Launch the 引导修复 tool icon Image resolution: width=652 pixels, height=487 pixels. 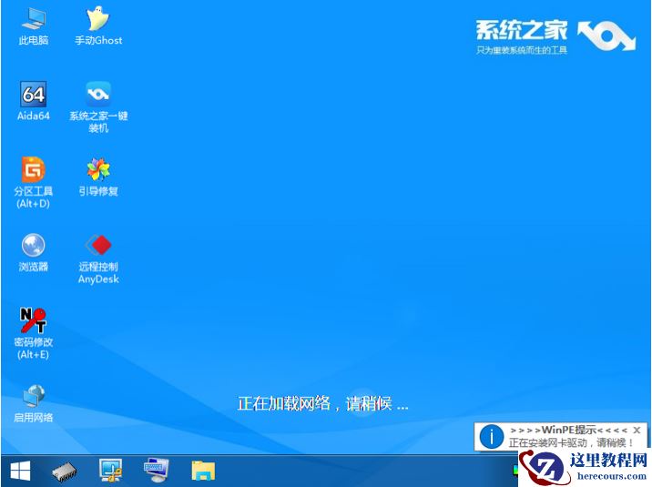(98, 177)
